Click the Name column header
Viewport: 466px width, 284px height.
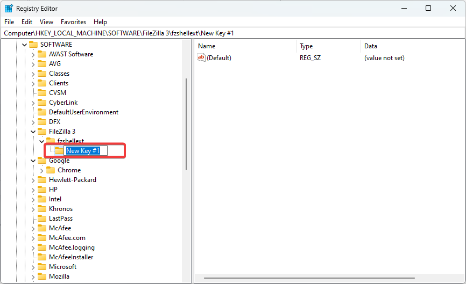207,46
